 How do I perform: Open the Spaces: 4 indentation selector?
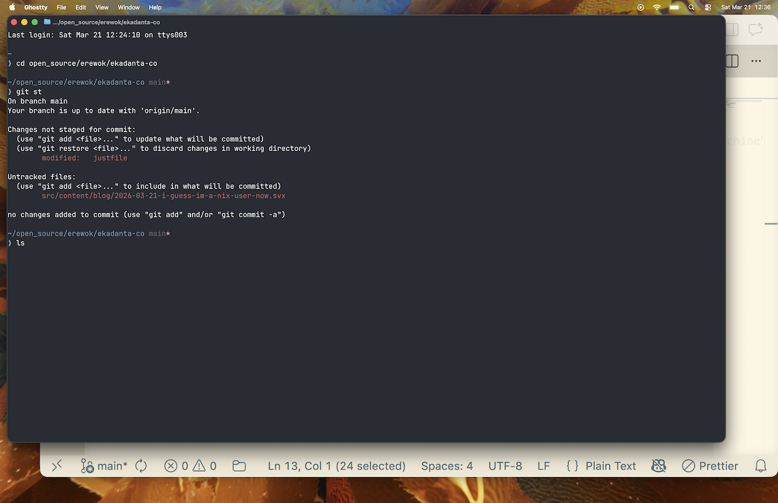click(x=447, y=465)
